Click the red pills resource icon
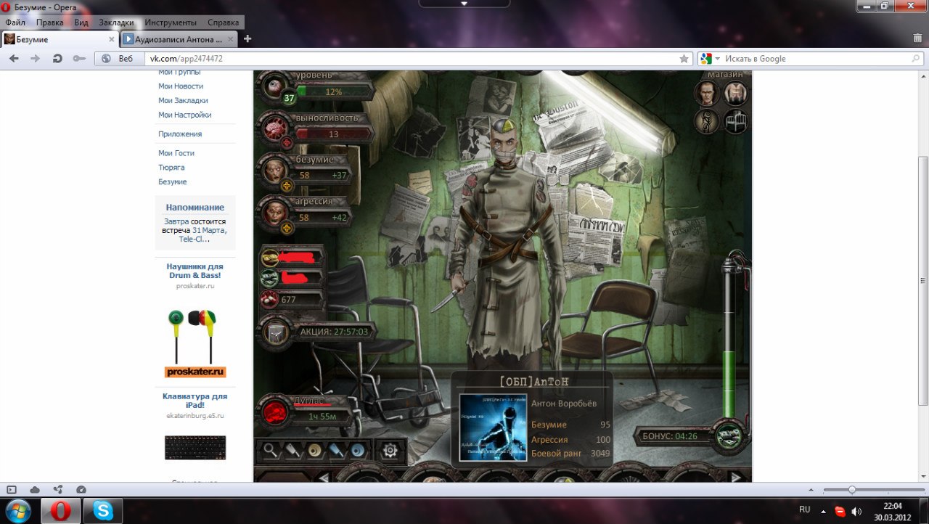Viewport: 929px width, 524px height. tap(270, 299)
